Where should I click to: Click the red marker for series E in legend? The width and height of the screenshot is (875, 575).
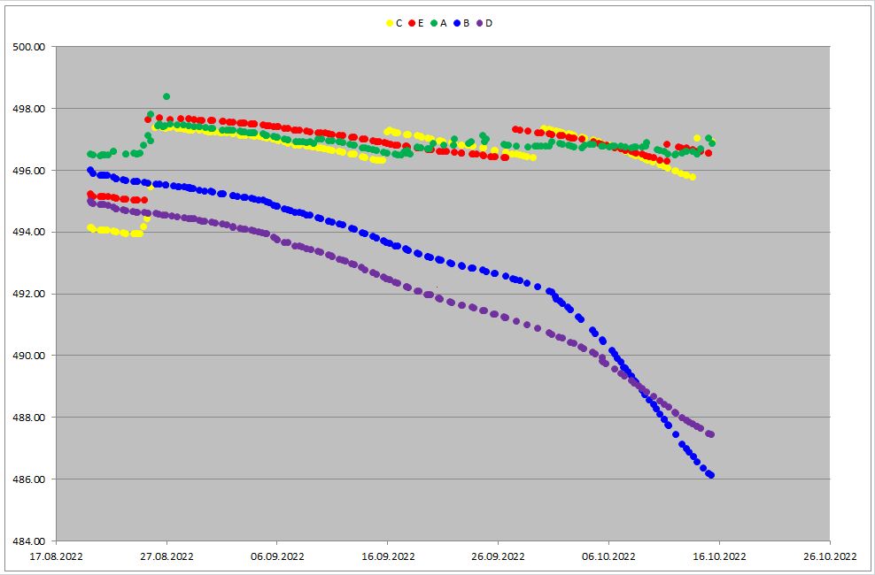(412, 23)
